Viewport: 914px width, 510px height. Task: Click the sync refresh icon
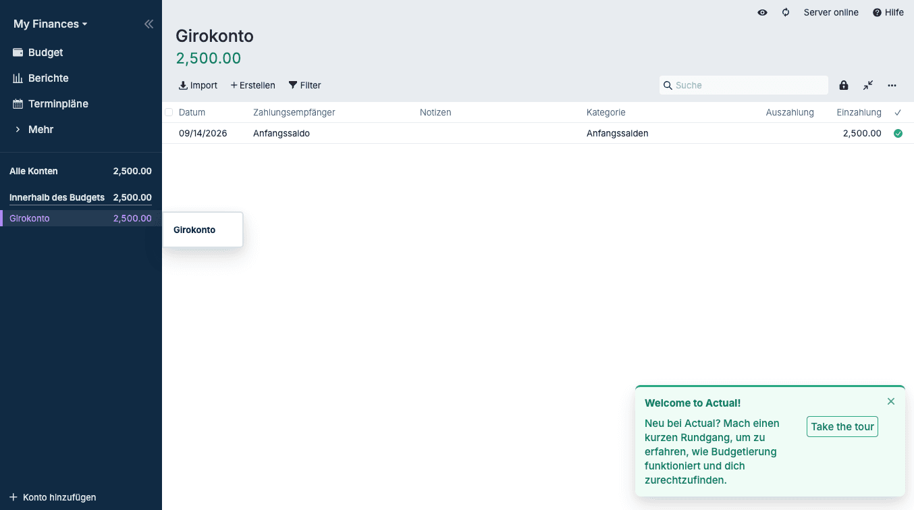click(x=786, y=12)
